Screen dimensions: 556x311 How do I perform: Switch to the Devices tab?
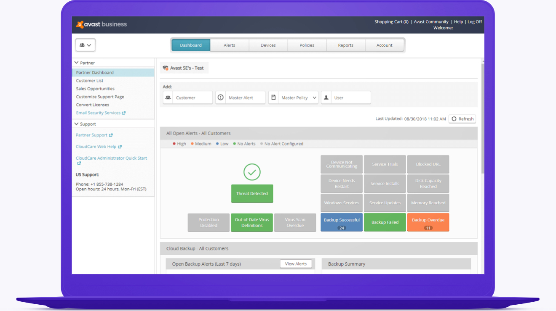[x=268, y=45]
